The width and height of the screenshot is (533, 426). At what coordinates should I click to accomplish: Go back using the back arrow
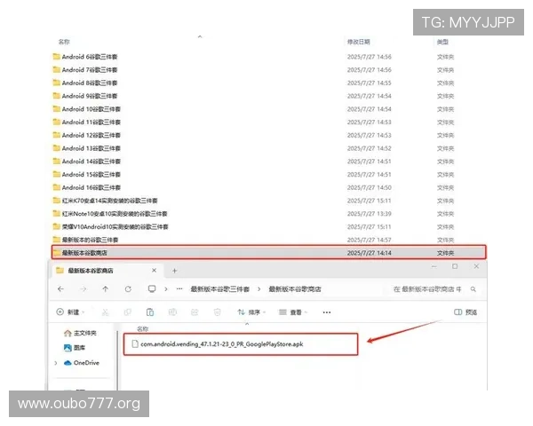click(60, 289)
